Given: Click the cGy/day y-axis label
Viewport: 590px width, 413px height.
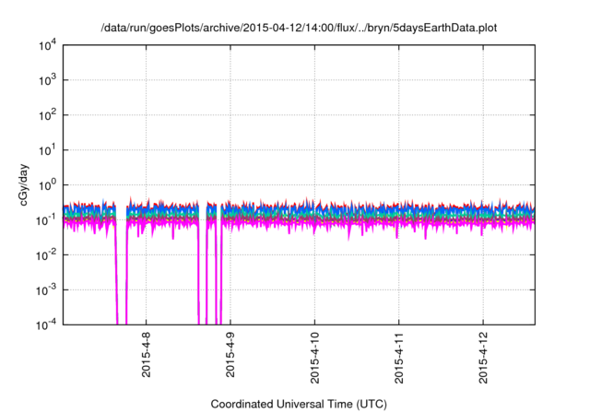Looking at the screenshot, I should [24, 184].
